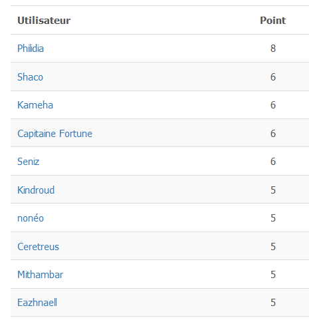This screenshot has width=309, height=320.
Task: Select the Seniz username link
Action: click(x=29, y=162)
